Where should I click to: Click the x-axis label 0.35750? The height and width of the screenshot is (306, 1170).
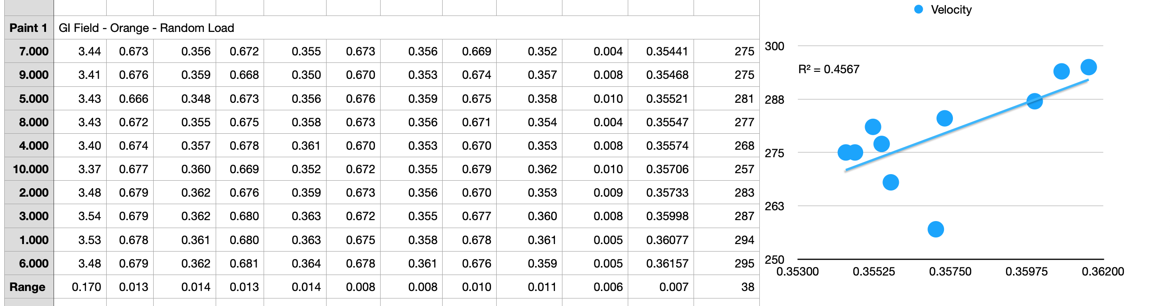coord(950,271)
